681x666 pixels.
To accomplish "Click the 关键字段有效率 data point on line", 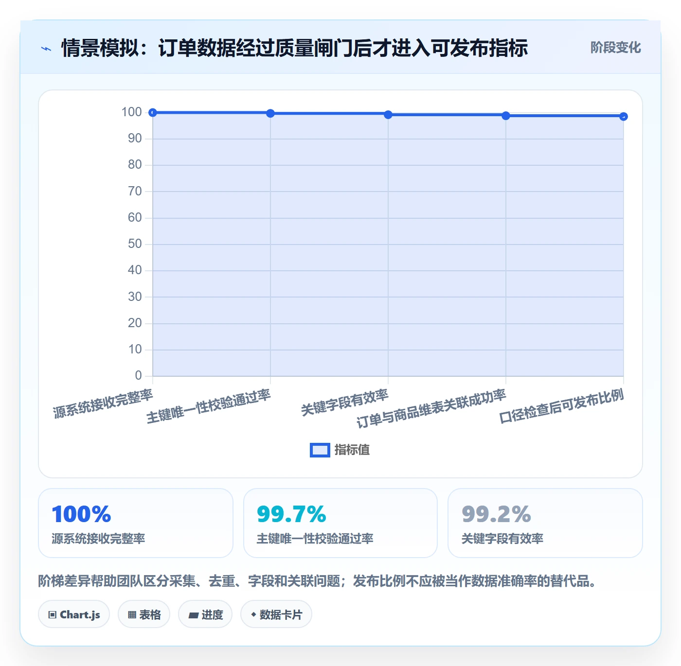I will pos(388,115).
